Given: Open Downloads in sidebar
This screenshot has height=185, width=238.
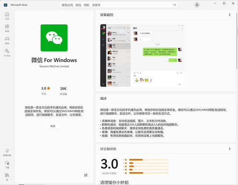Looking at the screenshot, I should coord(7,165).
